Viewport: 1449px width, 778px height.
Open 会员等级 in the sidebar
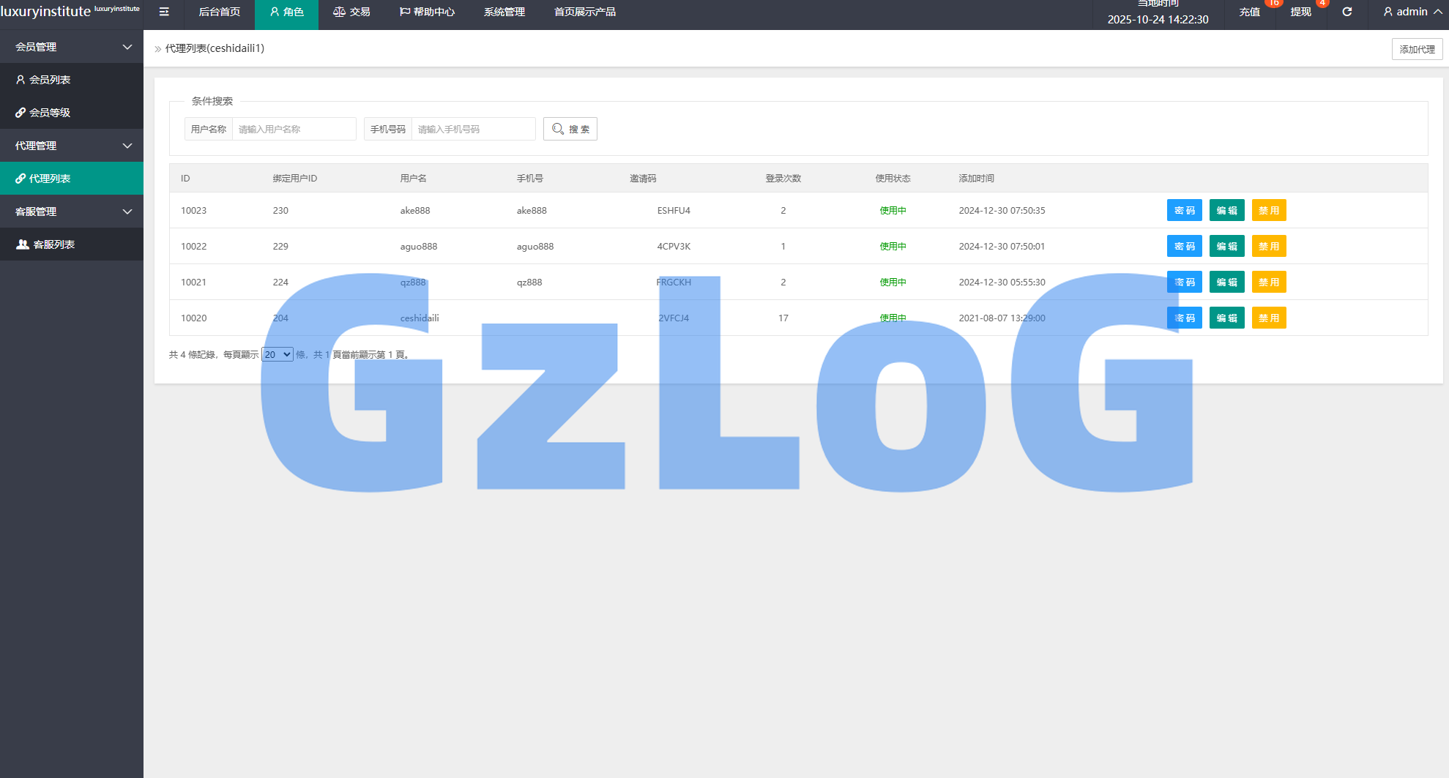[x=50, y=113]
